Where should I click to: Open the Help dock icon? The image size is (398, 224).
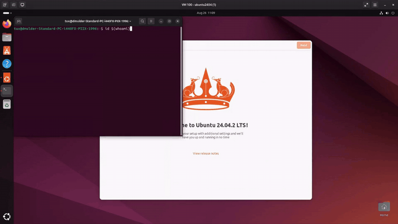(7, 64)
